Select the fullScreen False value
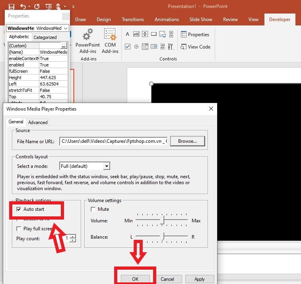Screen dimensions: 301x284 coord(53,71)
